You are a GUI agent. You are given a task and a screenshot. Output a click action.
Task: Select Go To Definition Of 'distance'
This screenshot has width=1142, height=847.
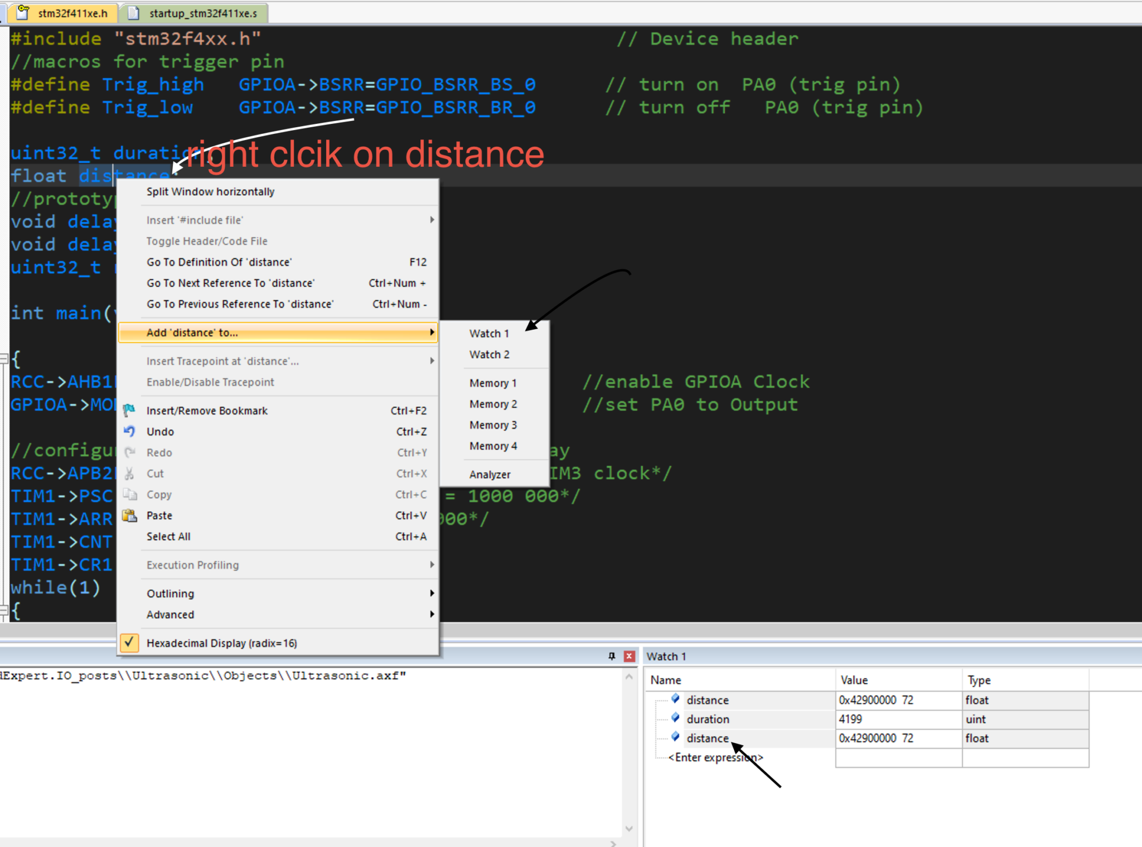[219, 262]
